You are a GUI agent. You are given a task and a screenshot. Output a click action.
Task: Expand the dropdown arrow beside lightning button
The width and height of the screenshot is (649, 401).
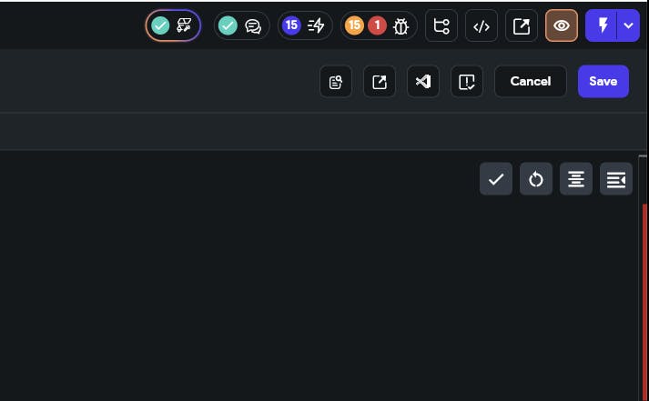pyautogui.click(x=628, y=25)
